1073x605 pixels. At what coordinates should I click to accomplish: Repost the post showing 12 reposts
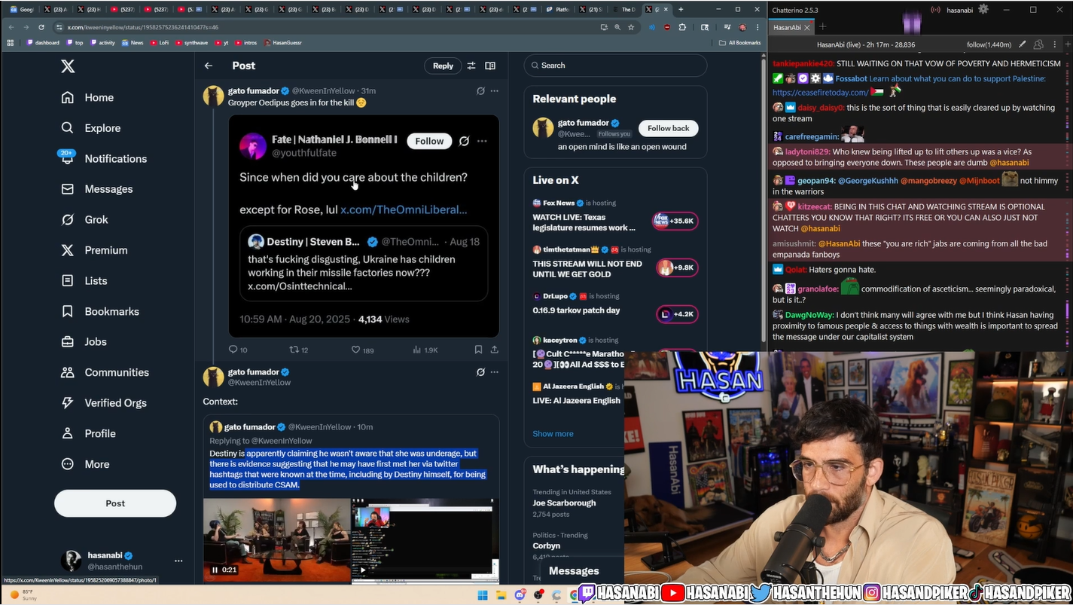[x=299, y=350]
